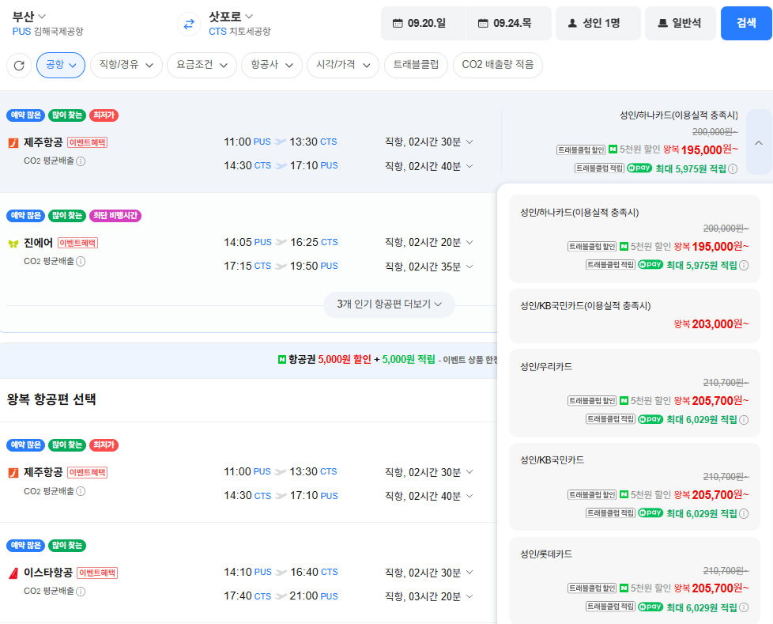
Task: Collapse the fare list with up chevron
Action: [759, 142]
